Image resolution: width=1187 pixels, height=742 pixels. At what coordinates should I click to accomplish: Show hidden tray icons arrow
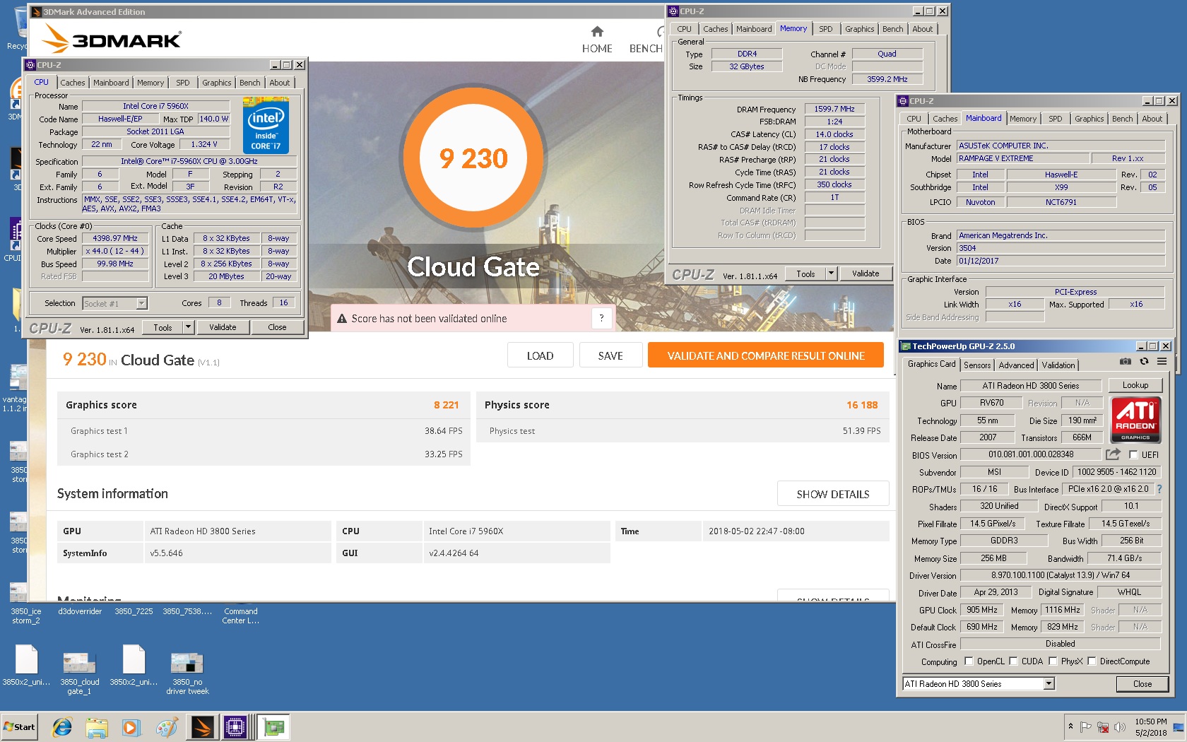pos(1070,726)
